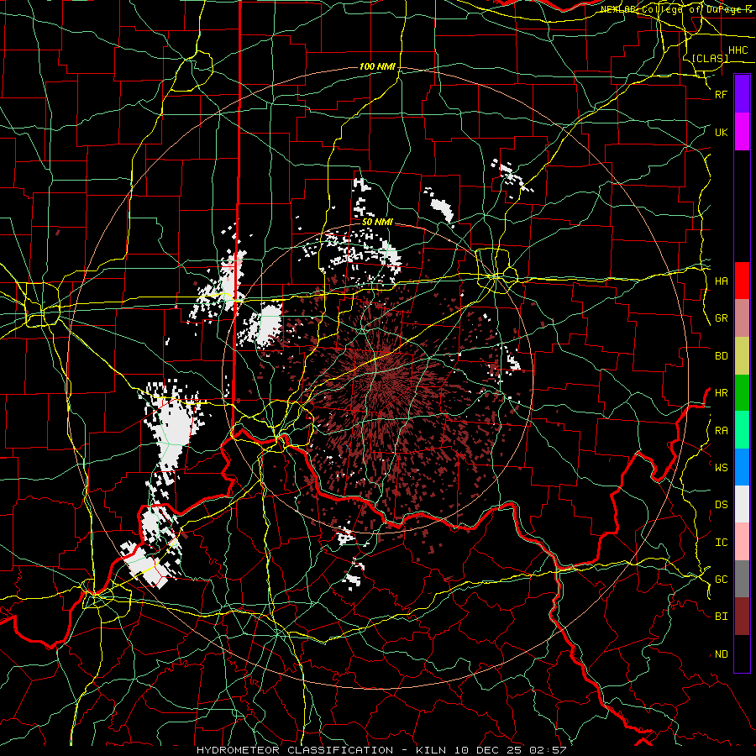Click the IC legend label
The height and width of the screenshot is (756, 756).
722,543
